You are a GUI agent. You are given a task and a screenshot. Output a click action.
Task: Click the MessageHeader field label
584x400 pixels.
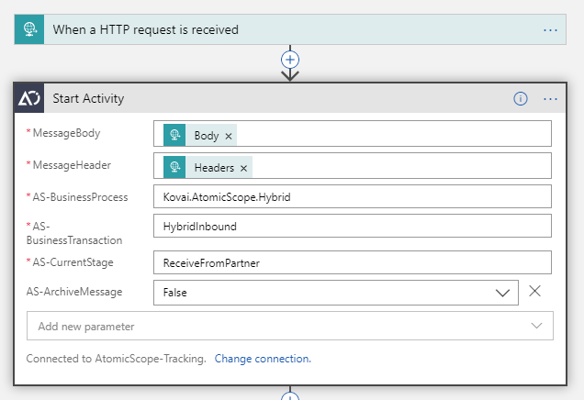click(72, 165)
